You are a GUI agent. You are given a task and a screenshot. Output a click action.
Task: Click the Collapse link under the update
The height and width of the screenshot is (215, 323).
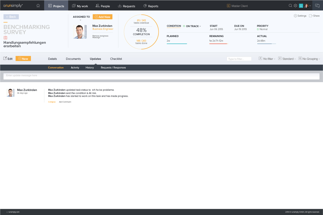coord(52,102)
